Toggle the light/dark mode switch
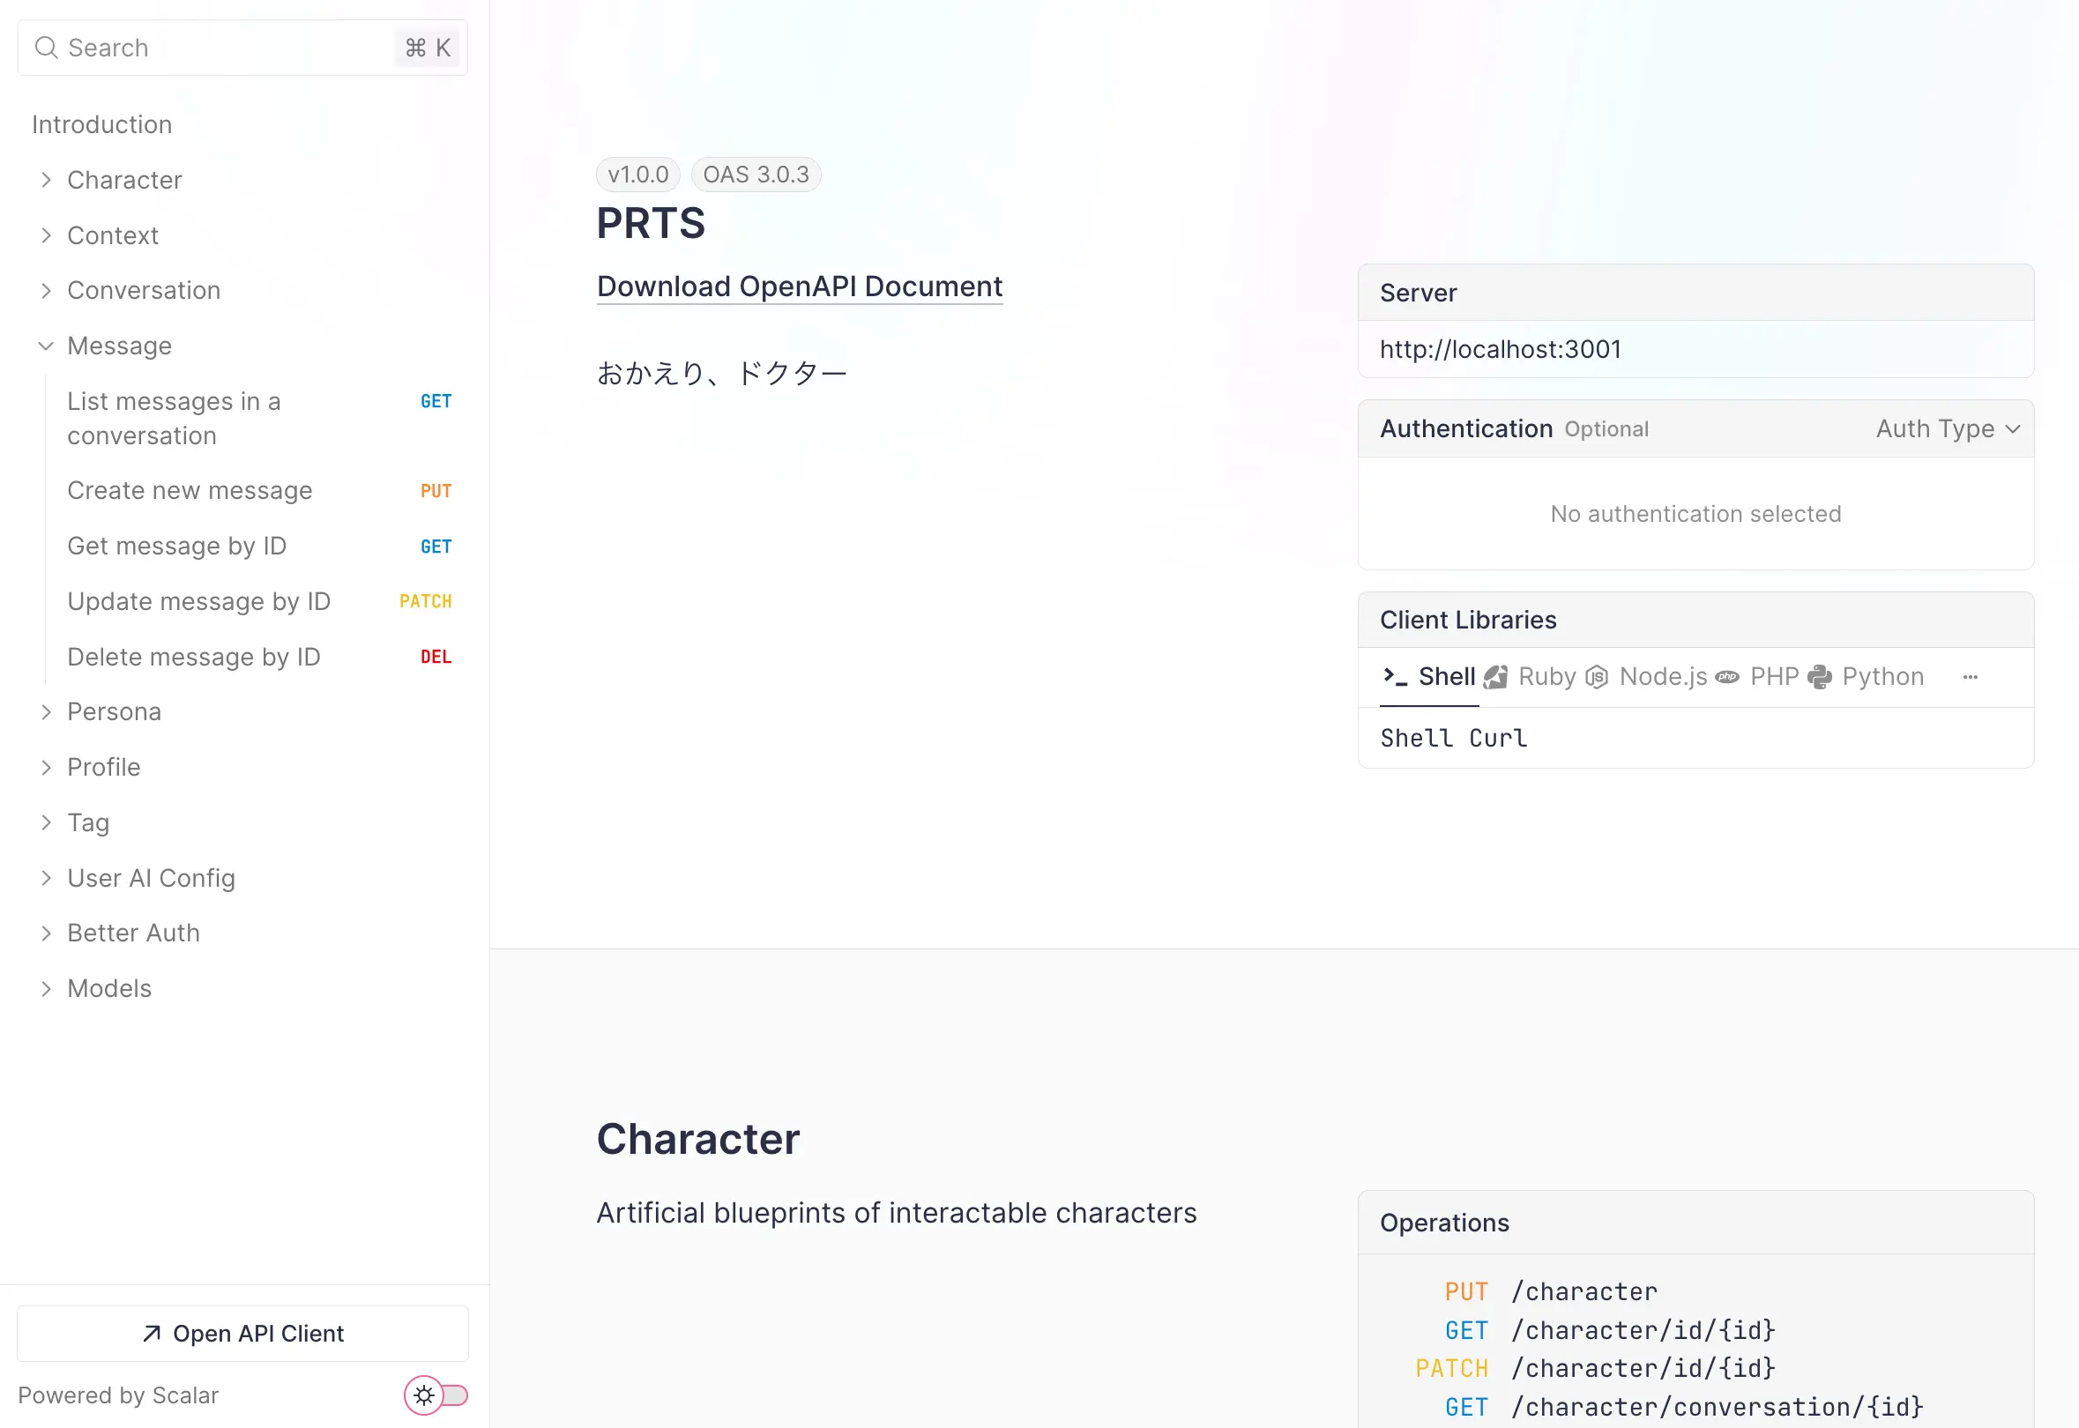The width and height of the screenshot is (2079, 1428). point(436,1395)
